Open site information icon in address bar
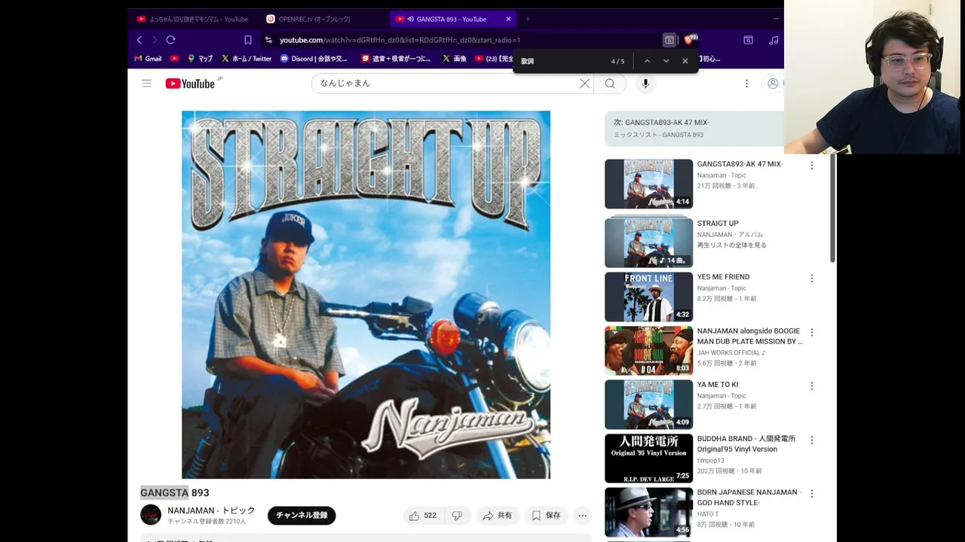The image size is (965, 542). [x=268, y=40]
